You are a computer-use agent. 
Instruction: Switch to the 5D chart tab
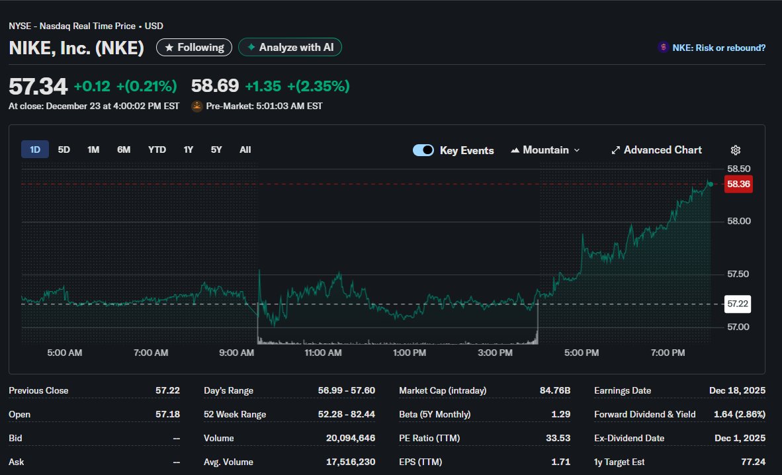tap(64, 150)
